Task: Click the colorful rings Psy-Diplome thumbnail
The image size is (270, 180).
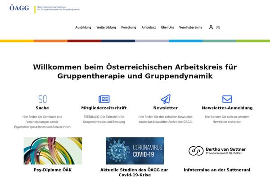Action: point(53,151)
